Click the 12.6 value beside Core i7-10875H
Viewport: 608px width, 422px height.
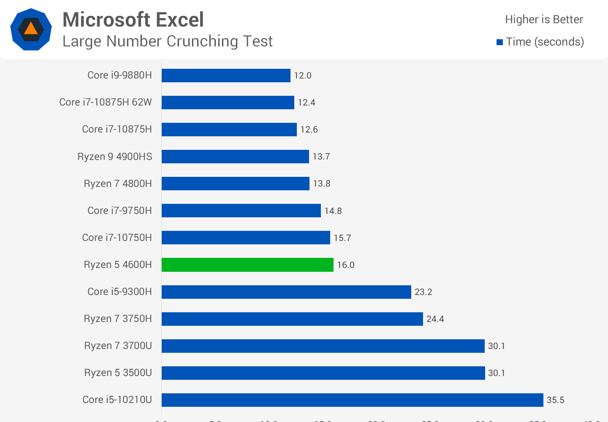click(309, 130)
